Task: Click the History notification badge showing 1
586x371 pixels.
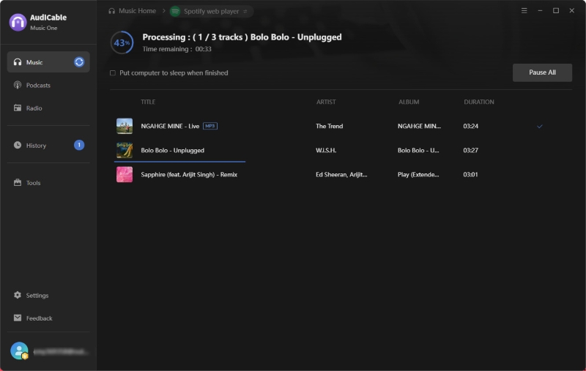Action: tap(79, 145)
